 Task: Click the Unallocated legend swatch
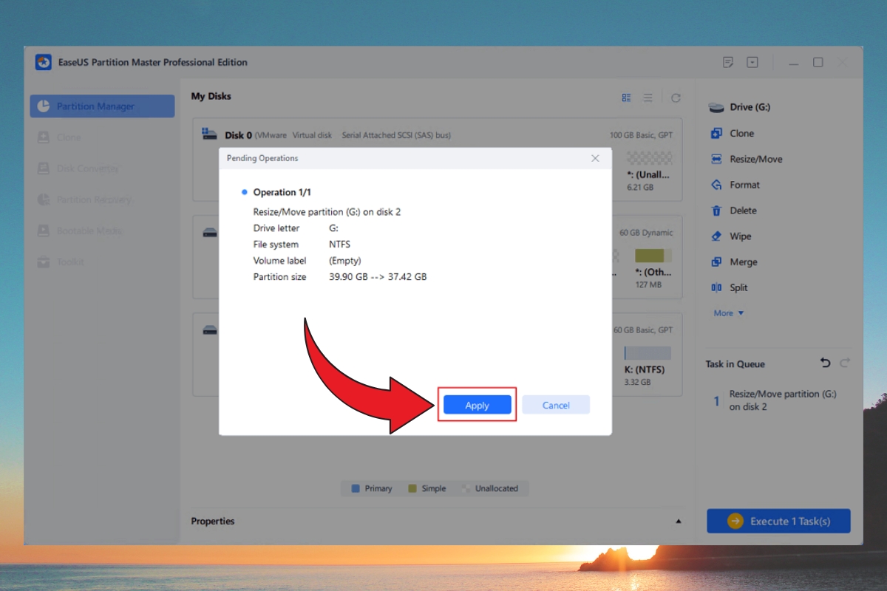pos(466,488)
